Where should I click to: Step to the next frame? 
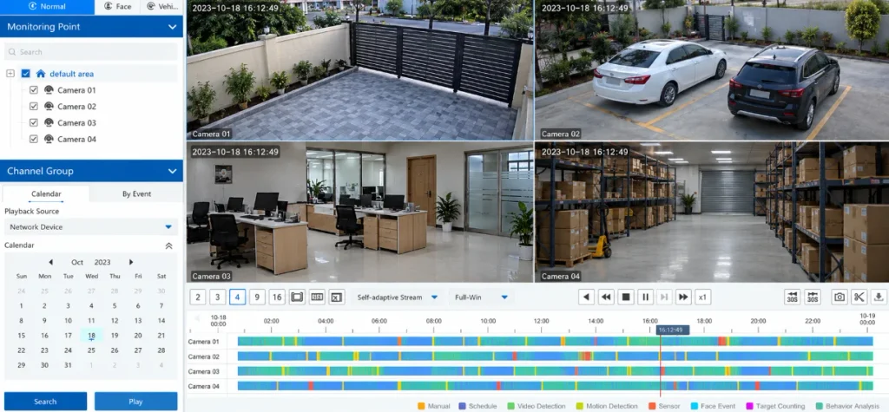[664, 297]
